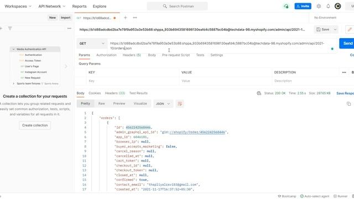Open the response Headers tab
354x199 pixels.
115,93
